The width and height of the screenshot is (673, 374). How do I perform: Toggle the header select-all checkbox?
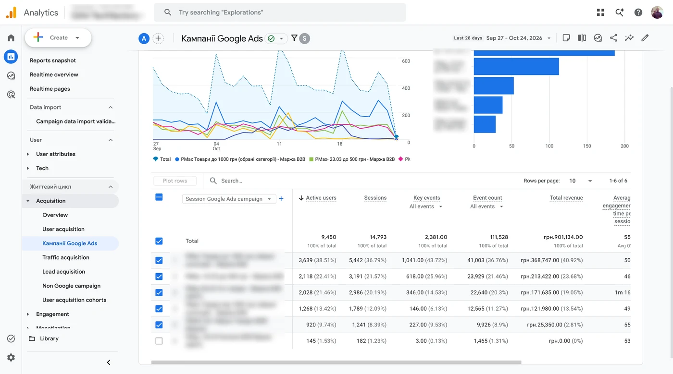point(159,197)
